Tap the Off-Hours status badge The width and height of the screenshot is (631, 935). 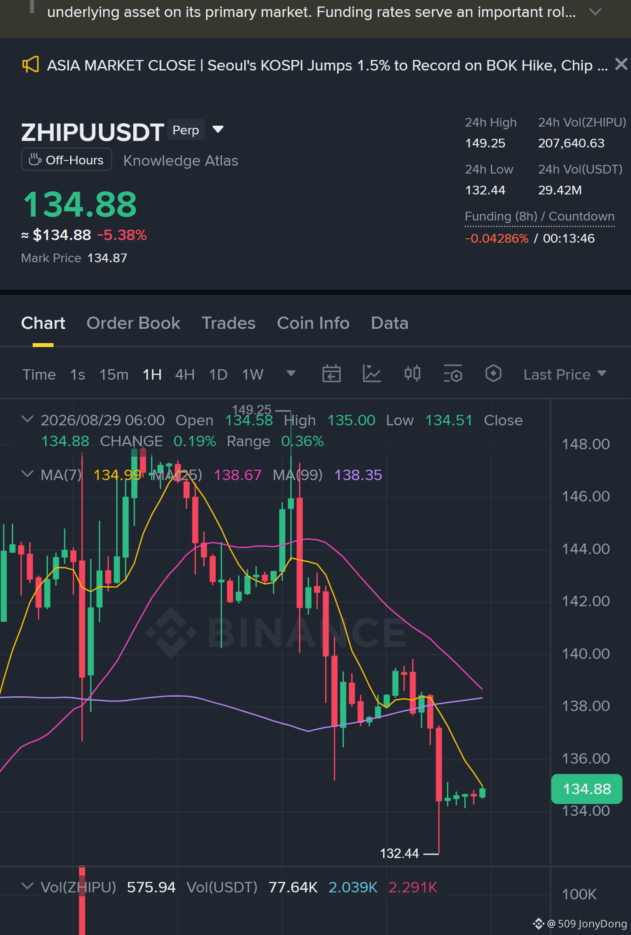pos(67,160)
